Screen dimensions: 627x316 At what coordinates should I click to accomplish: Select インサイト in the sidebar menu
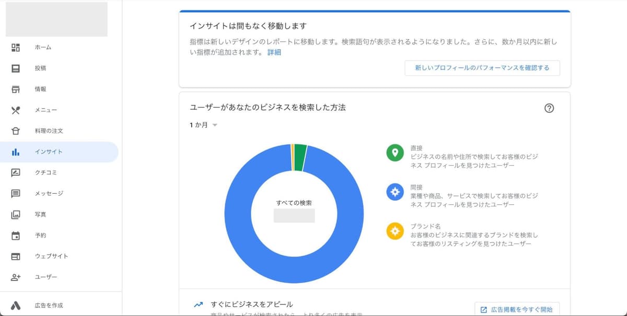[x=49, y=152]
